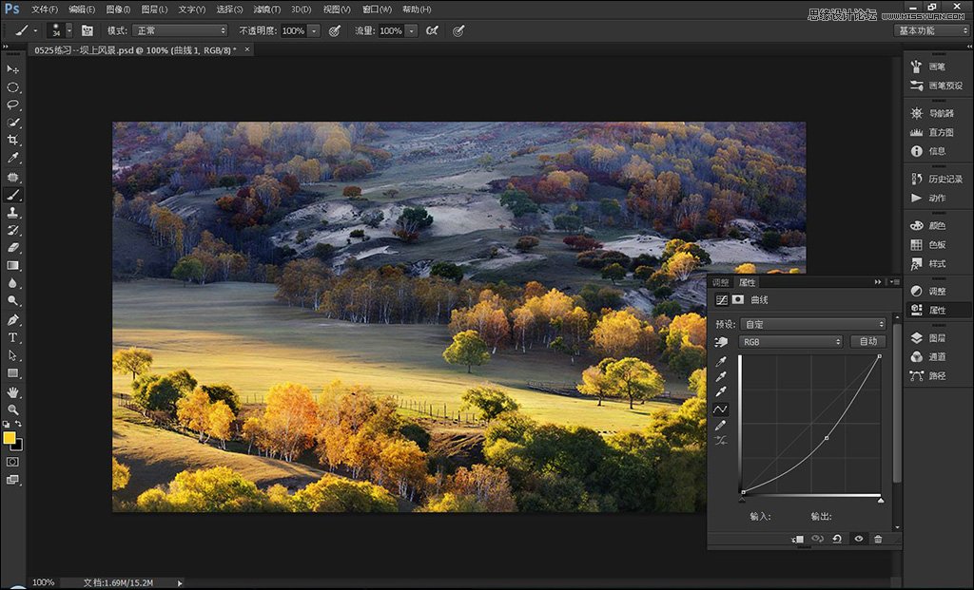Viewport: 974px width, 590px height.
Task: Choose the pencil draw-curve tool
Action: (x=720, y=425)
